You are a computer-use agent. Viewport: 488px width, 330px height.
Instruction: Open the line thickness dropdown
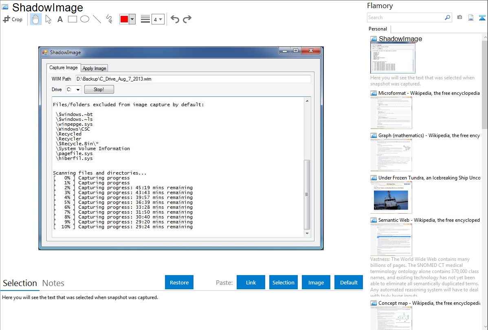(158, 19)
